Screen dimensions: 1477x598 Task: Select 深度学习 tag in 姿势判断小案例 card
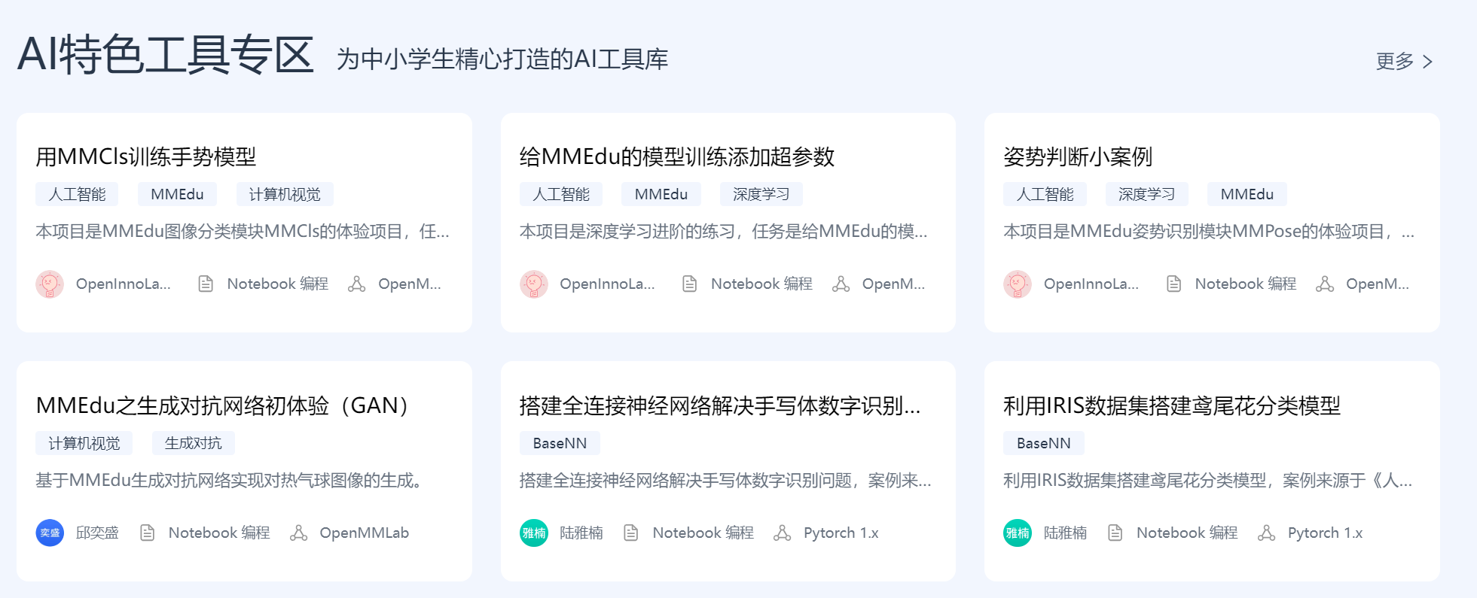point(1147,194)
